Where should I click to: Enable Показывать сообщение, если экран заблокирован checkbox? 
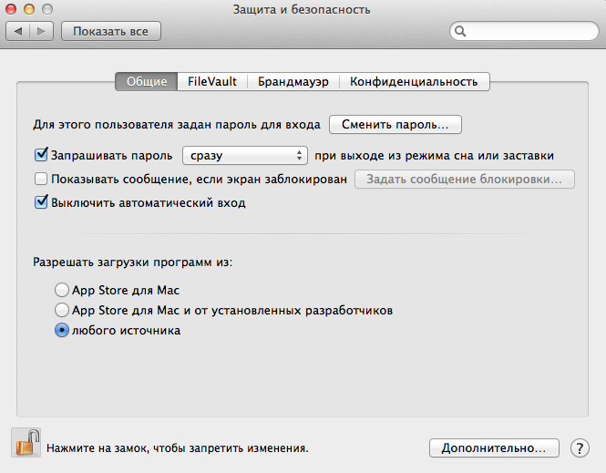coord(41,179)
